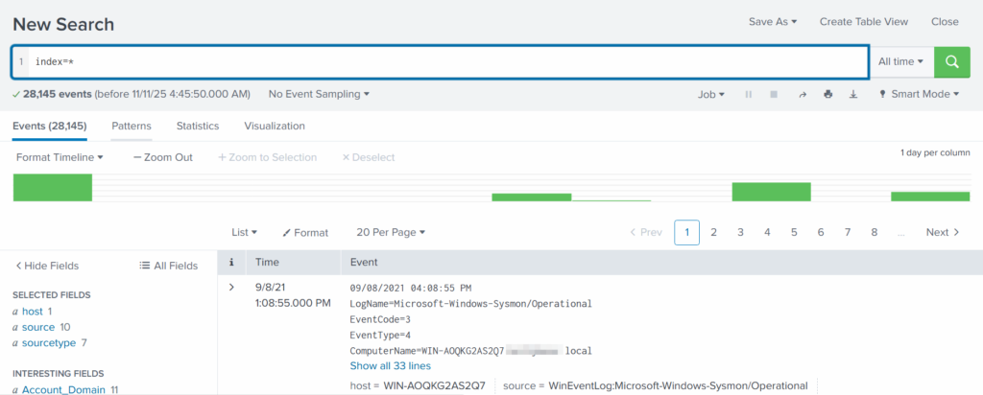The height and width of the screenshot is (395, 983).
Task: Open the All time range picker
Action: point(900,62)
